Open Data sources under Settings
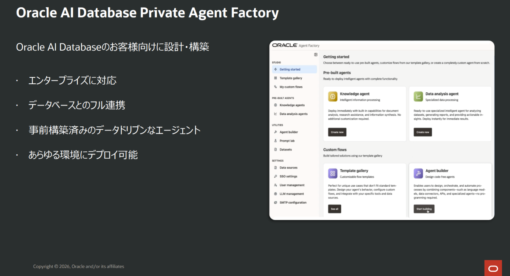This screenshot has height=276, width=510. (288, 168)
